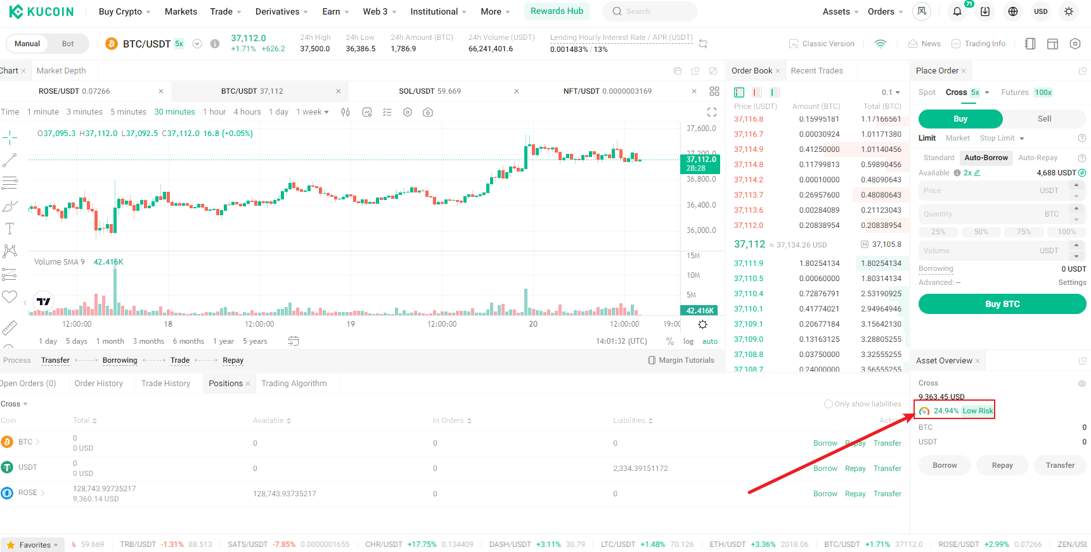Image resolution: width=1091 pixels, height=552 pixels.
Task: Click the Buy BTC button
Action: point(1002,304)
